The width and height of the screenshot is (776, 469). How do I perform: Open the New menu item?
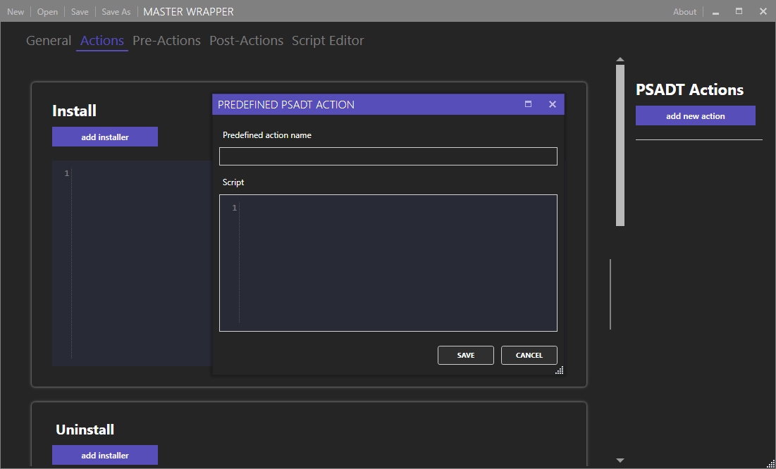click(x=16, y=12)
